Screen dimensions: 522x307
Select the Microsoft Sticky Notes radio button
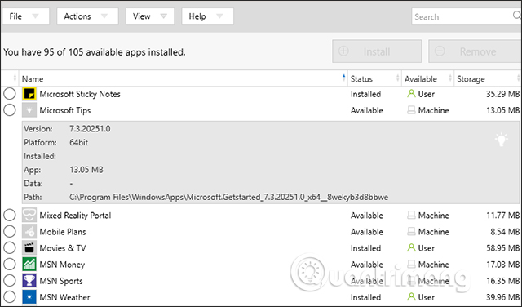click(10, 94)
